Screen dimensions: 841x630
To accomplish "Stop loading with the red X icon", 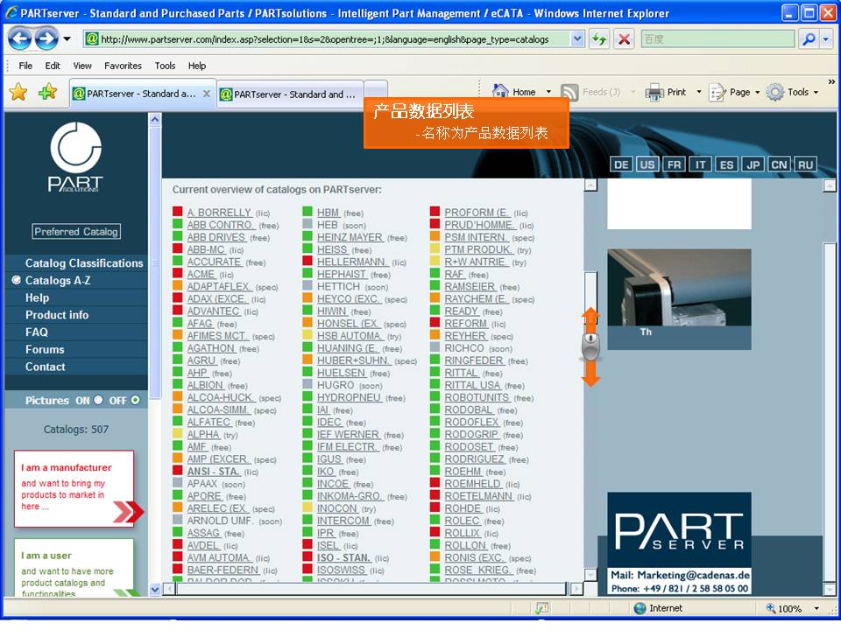I will (x=624, y=39).
